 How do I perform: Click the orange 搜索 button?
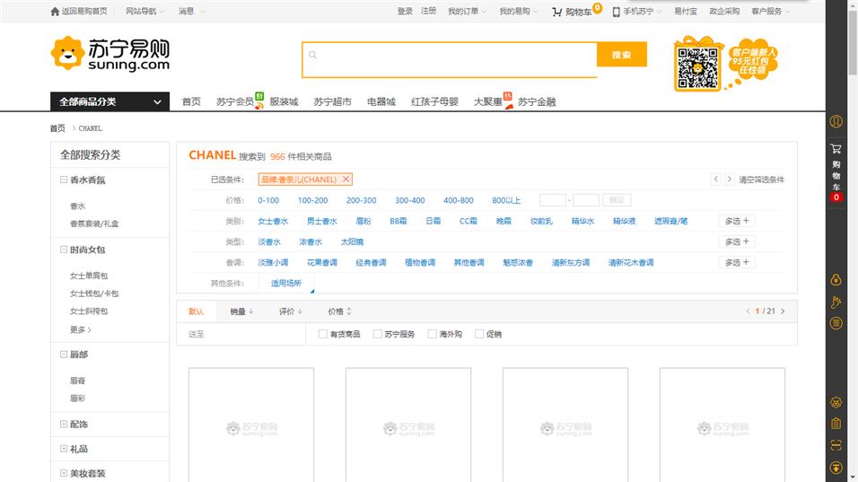pos(622,55)
